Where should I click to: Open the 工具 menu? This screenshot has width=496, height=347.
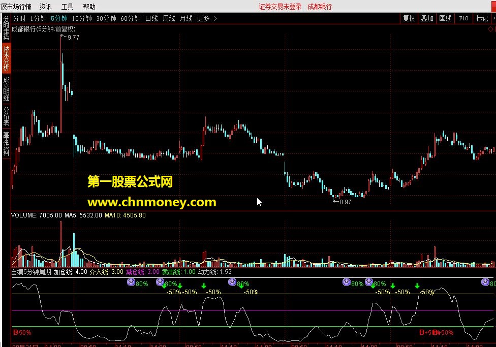click(67, 7)
